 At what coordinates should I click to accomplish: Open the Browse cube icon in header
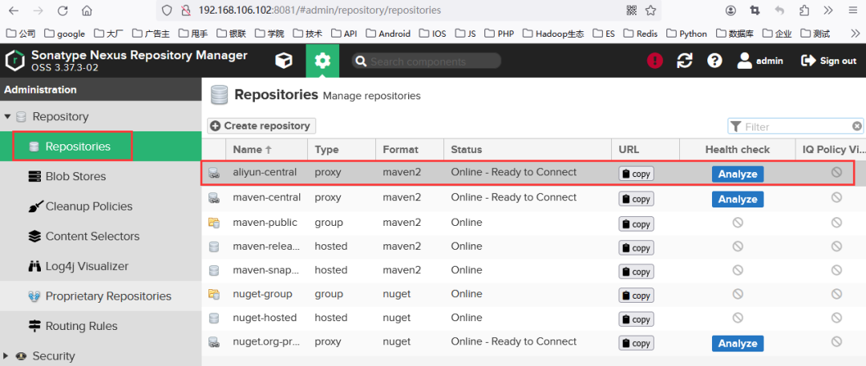284,61
